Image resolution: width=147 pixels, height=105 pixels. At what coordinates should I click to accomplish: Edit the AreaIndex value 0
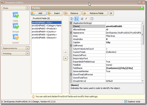[x=123, y=39]
